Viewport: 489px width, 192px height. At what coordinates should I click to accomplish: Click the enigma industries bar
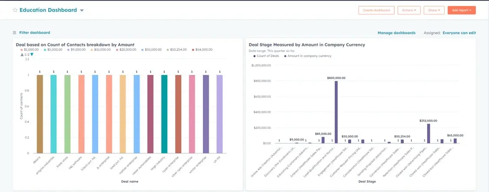click(x=53, y=114)
